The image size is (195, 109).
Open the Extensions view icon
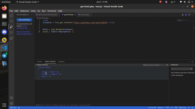(x=12, y=38)
